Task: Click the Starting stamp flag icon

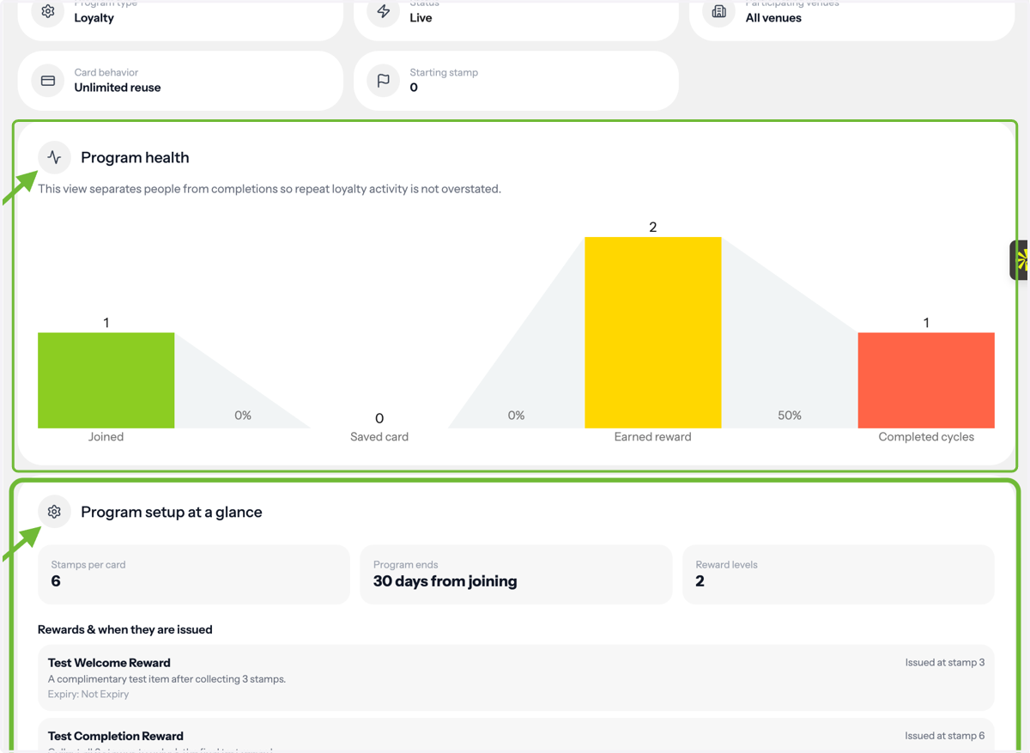Action: point(384,81)
